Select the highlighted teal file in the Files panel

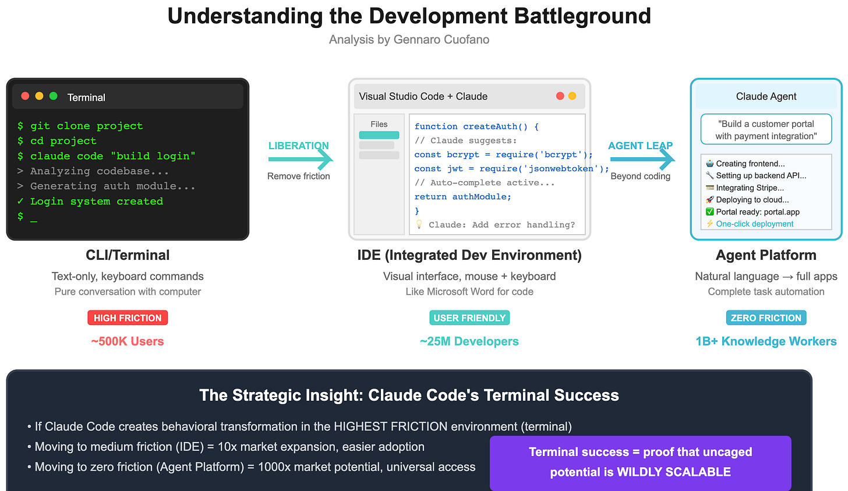tap(379, 135)
